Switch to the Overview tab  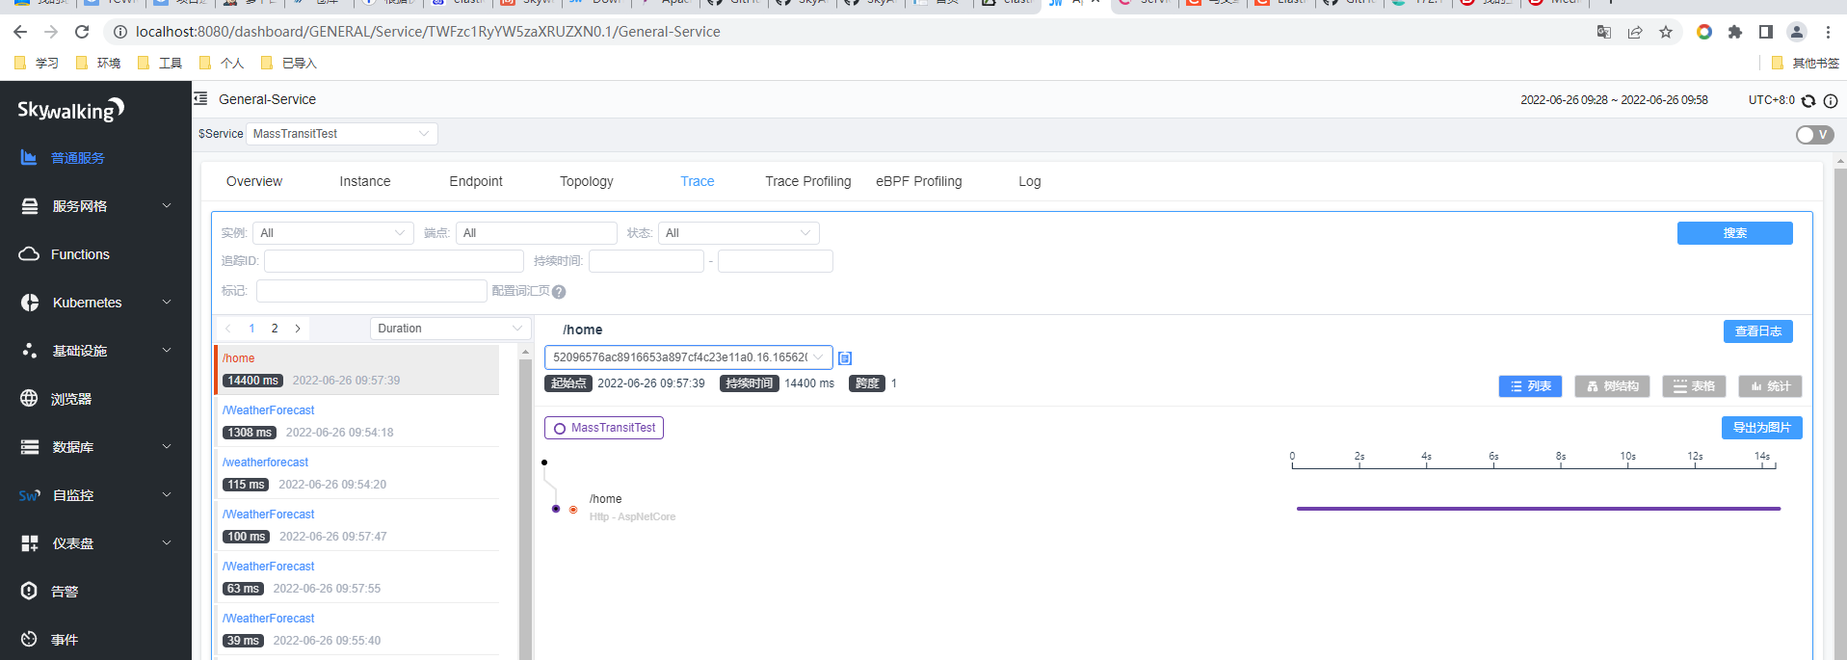point(254,181)
